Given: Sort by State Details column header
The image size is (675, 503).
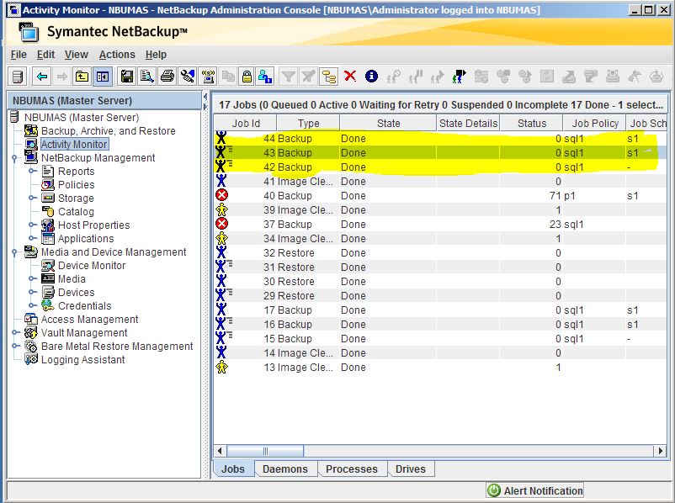Looking at the screenshot, I should (x=468, y=124).
